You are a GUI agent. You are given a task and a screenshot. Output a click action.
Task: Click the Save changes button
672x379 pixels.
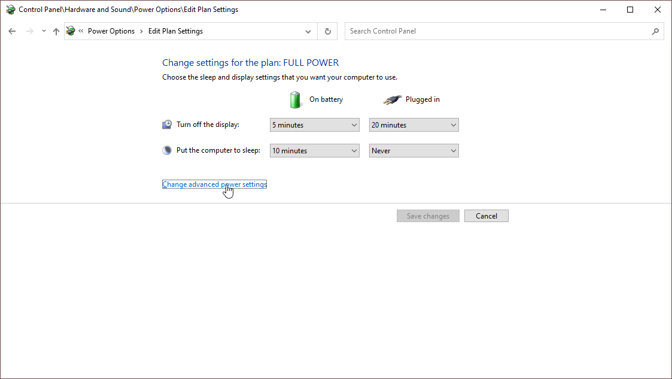pos(428,216)
